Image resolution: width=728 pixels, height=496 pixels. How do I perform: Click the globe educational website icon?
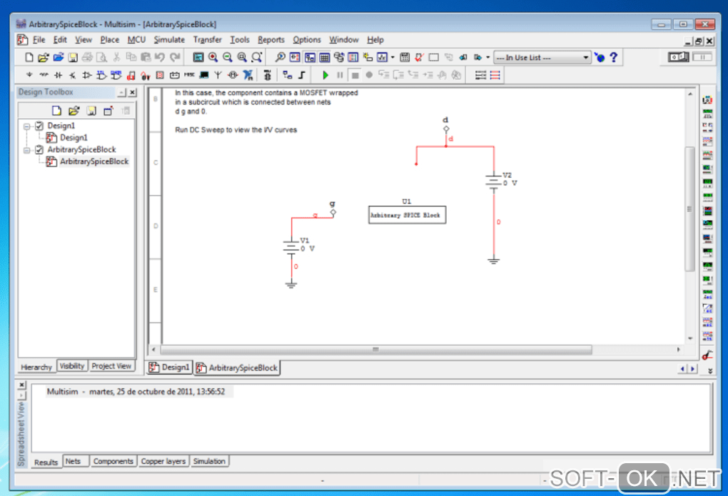600,58
